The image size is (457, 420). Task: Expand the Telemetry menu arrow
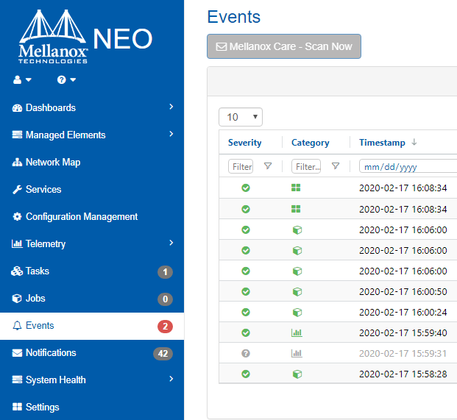click(171, 243)
